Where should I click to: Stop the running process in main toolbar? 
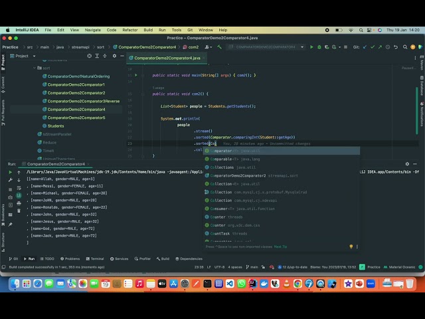(345, 47)
